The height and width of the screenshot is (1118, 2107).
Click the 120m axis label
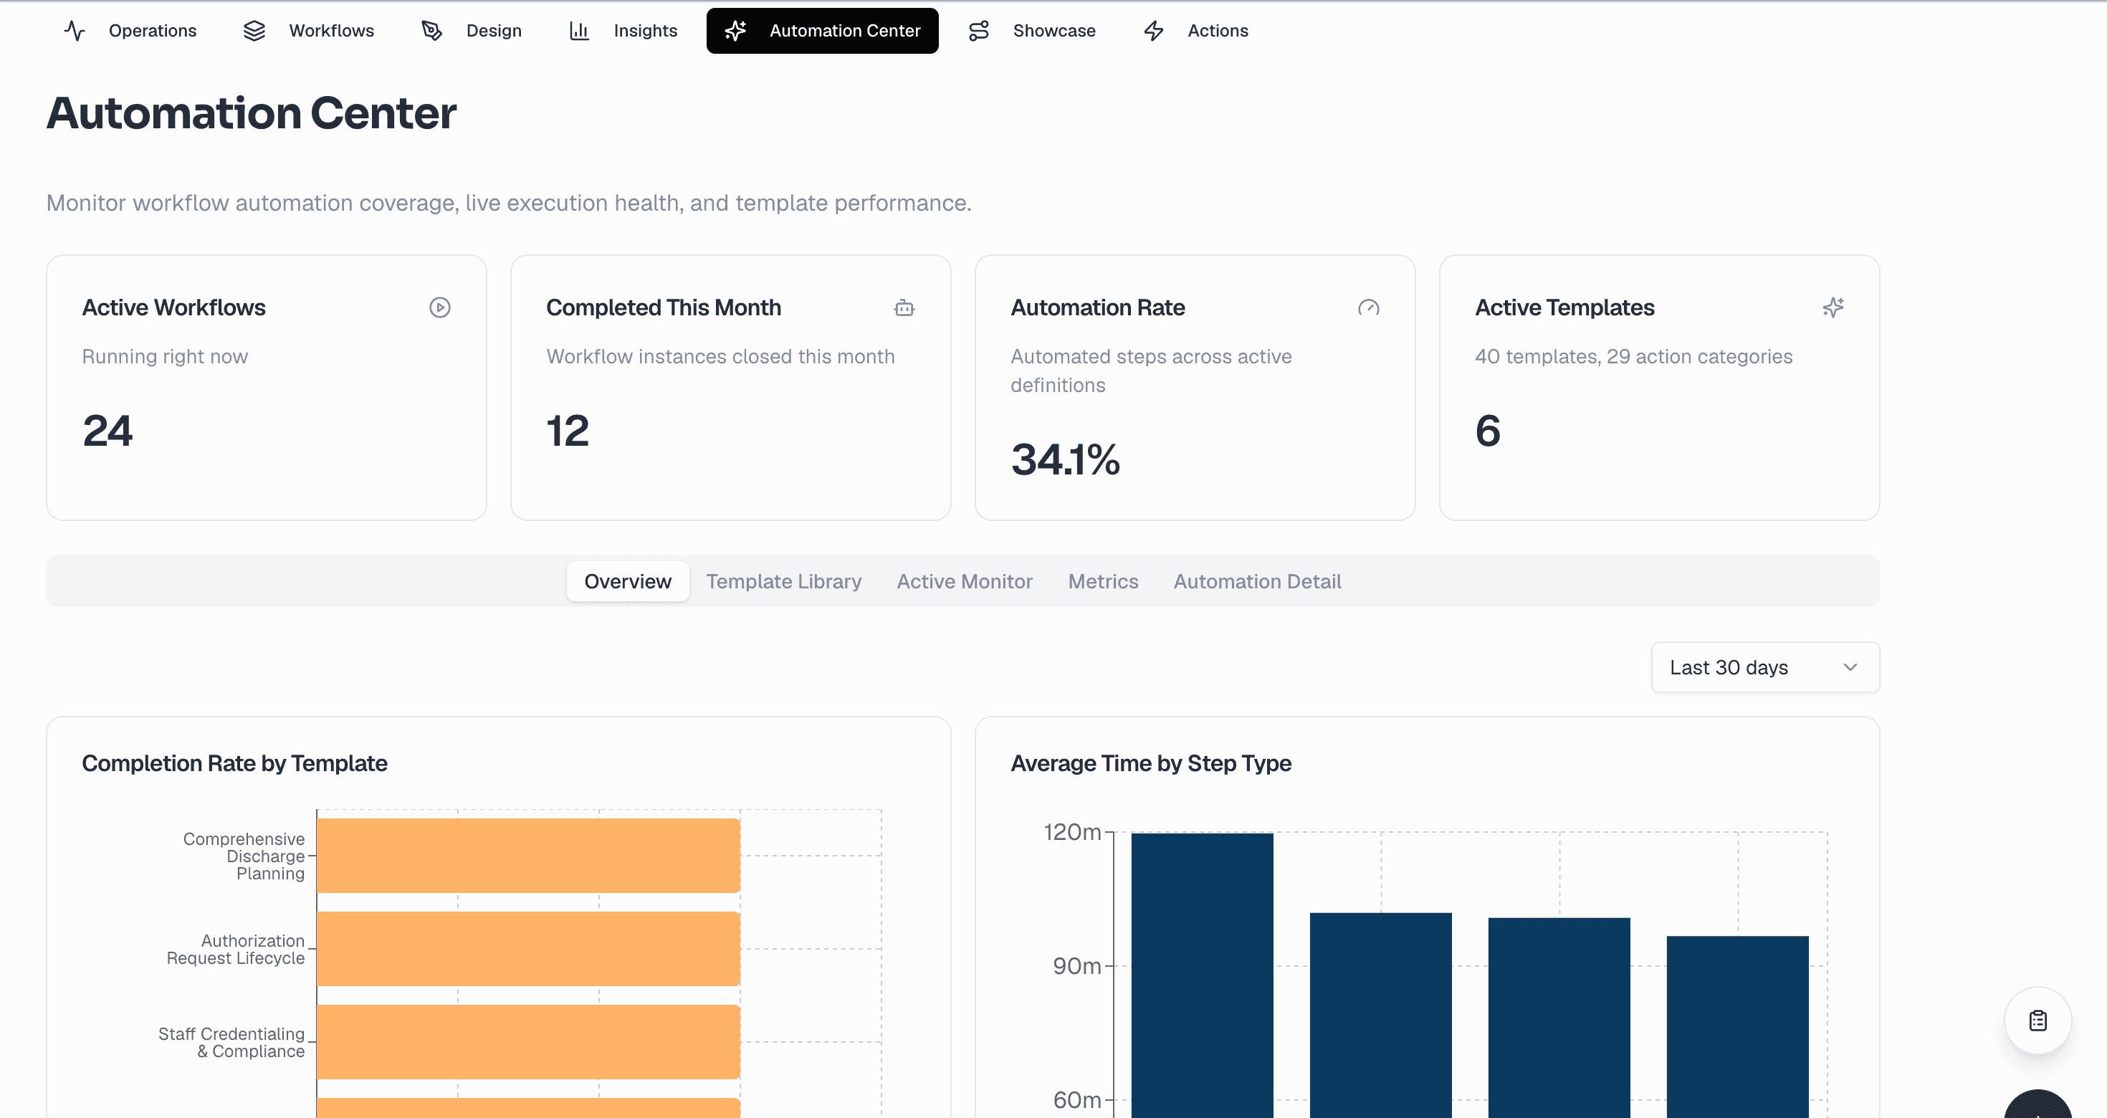tap(1072, 832)
